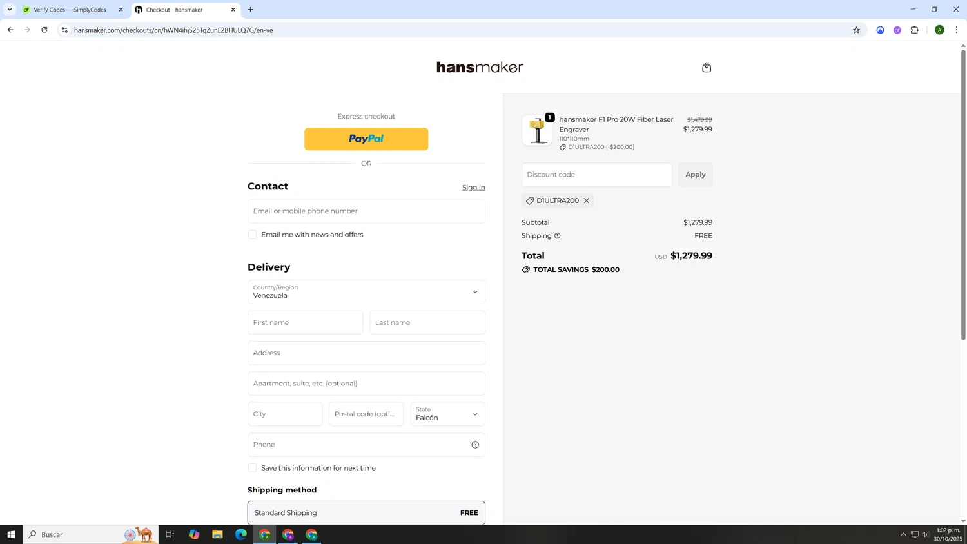The width and height of the screenshot is (967, 544).
Task: Launch Microsoft Edge from the taskbar
Action: (x=241, y=534)
